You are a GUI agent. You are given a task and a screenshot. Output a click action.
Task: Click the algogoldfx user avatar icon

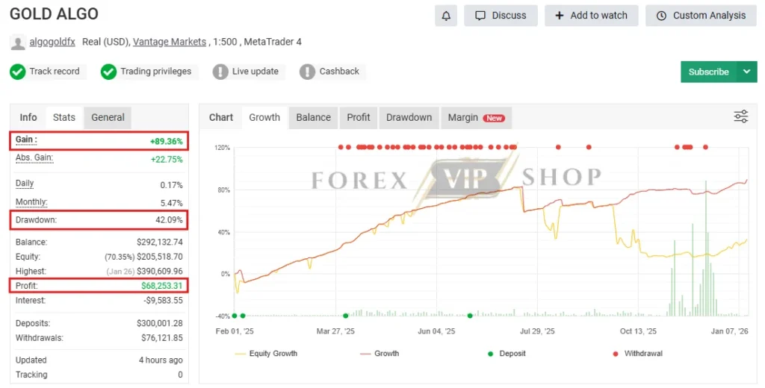coord(18,43)
